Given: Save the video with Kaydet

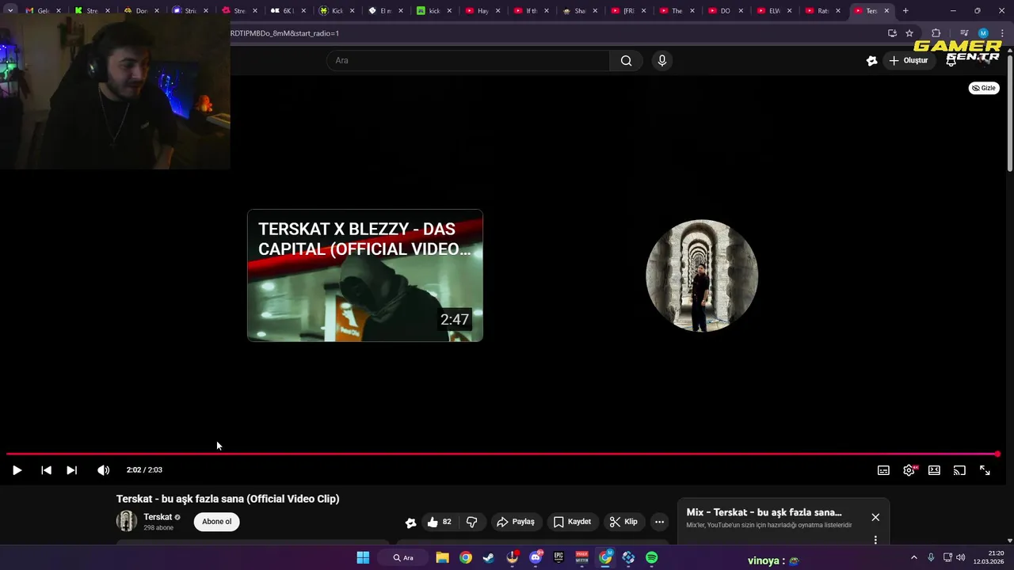Looking at the screenshot, I should click(573, 522).
